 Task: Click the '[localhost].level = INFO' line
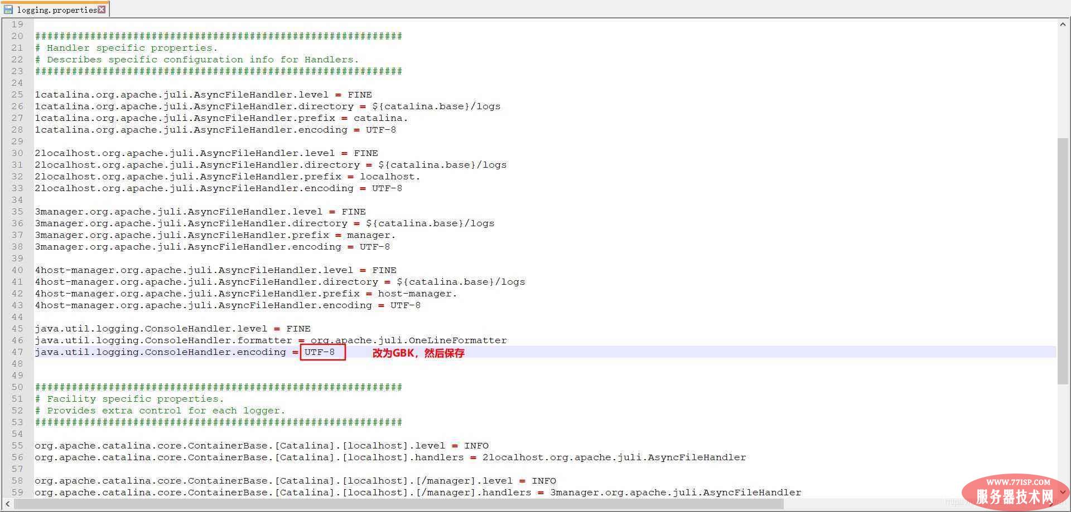click(x=262, y=446)
